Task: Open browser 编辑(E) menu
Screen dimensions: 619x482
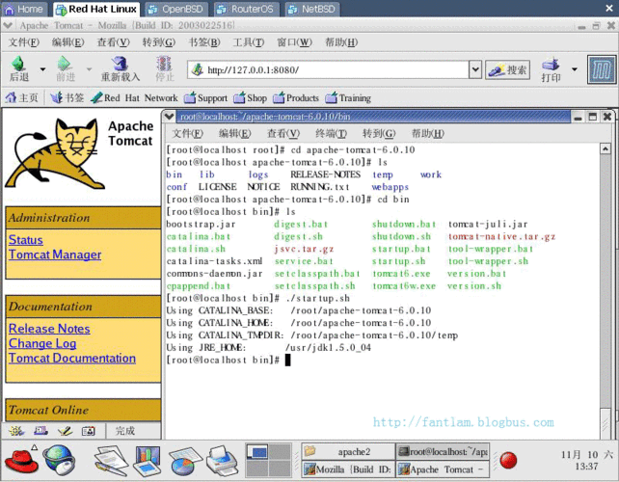Action: 67,42
